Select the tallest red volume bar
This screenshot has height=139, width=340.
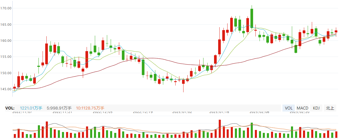220,129
